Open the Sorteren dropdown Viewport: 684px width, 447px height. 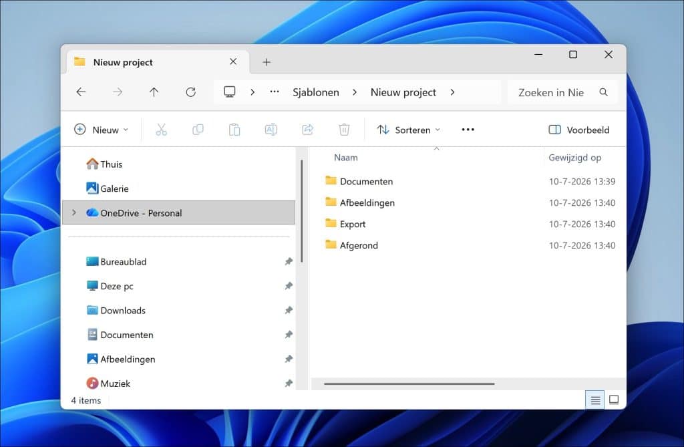pyautogui.click(x=409, y=130)
